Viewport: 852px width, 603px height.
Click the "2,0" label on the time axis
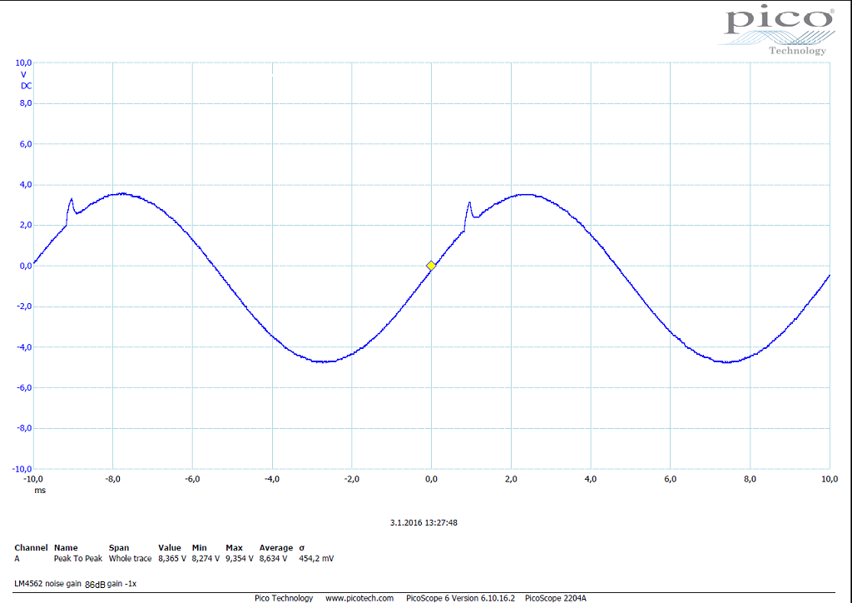pos(511,479)
